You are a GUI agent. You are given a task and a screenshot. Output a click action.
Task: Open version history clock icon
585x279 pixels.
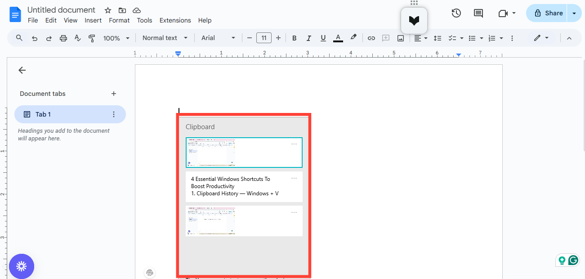click(x=456, y=13)
